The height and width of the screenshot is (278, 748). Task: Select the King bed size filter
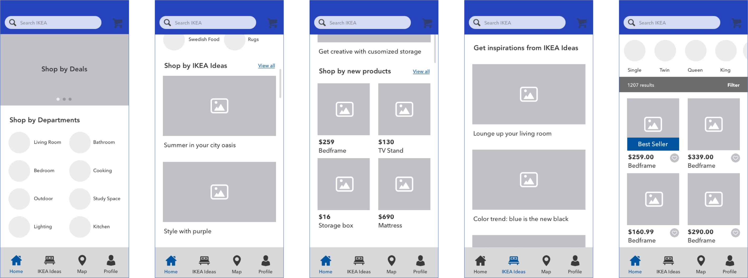point(725,51)
